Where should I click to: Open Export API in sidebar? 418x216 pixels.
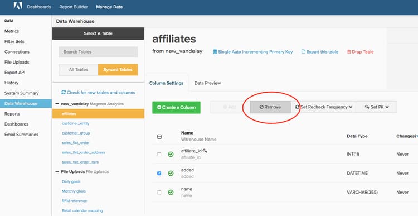click(14, 73)
